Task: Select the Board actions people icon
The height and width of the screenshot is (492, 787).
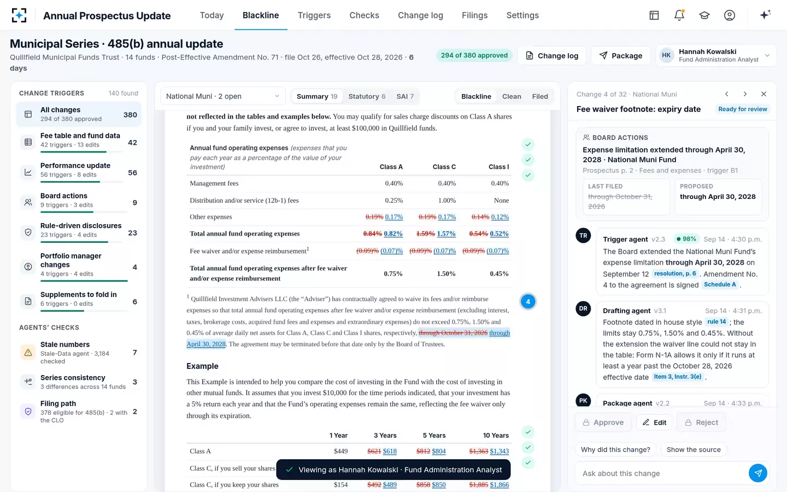Action: coord(28,202)
